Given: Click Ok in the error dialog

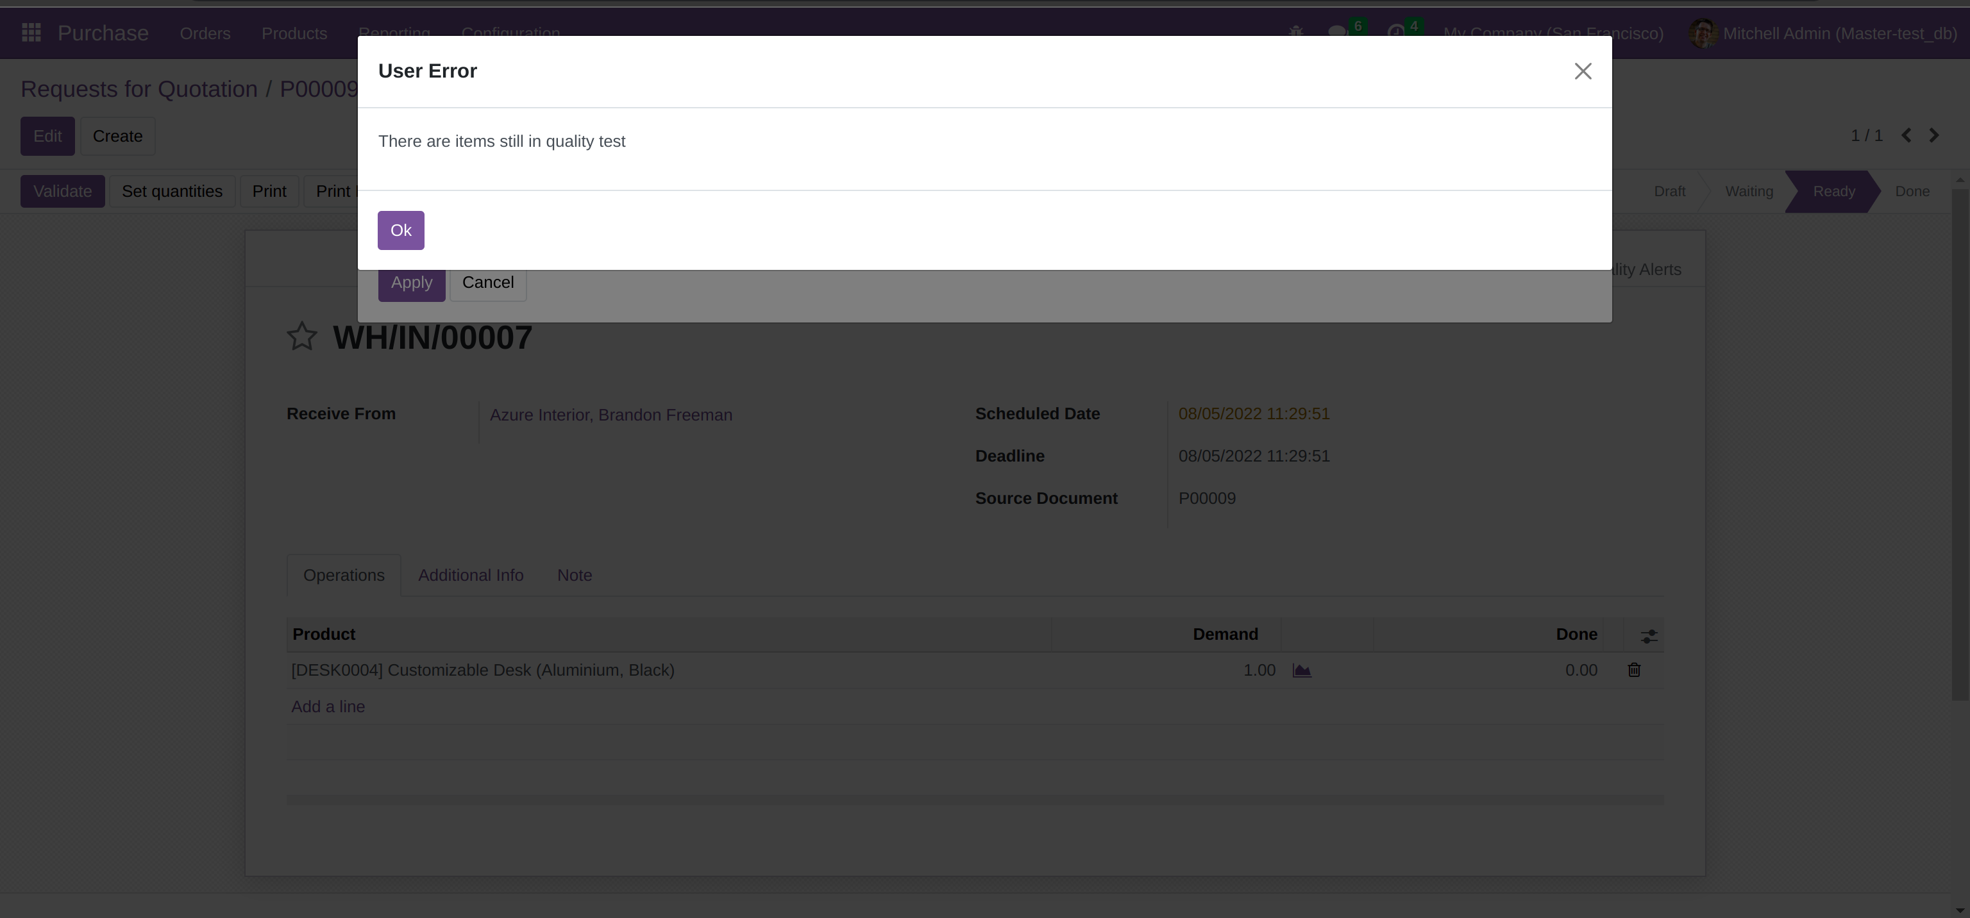Looking at the screenshot, I should [401, 230].
